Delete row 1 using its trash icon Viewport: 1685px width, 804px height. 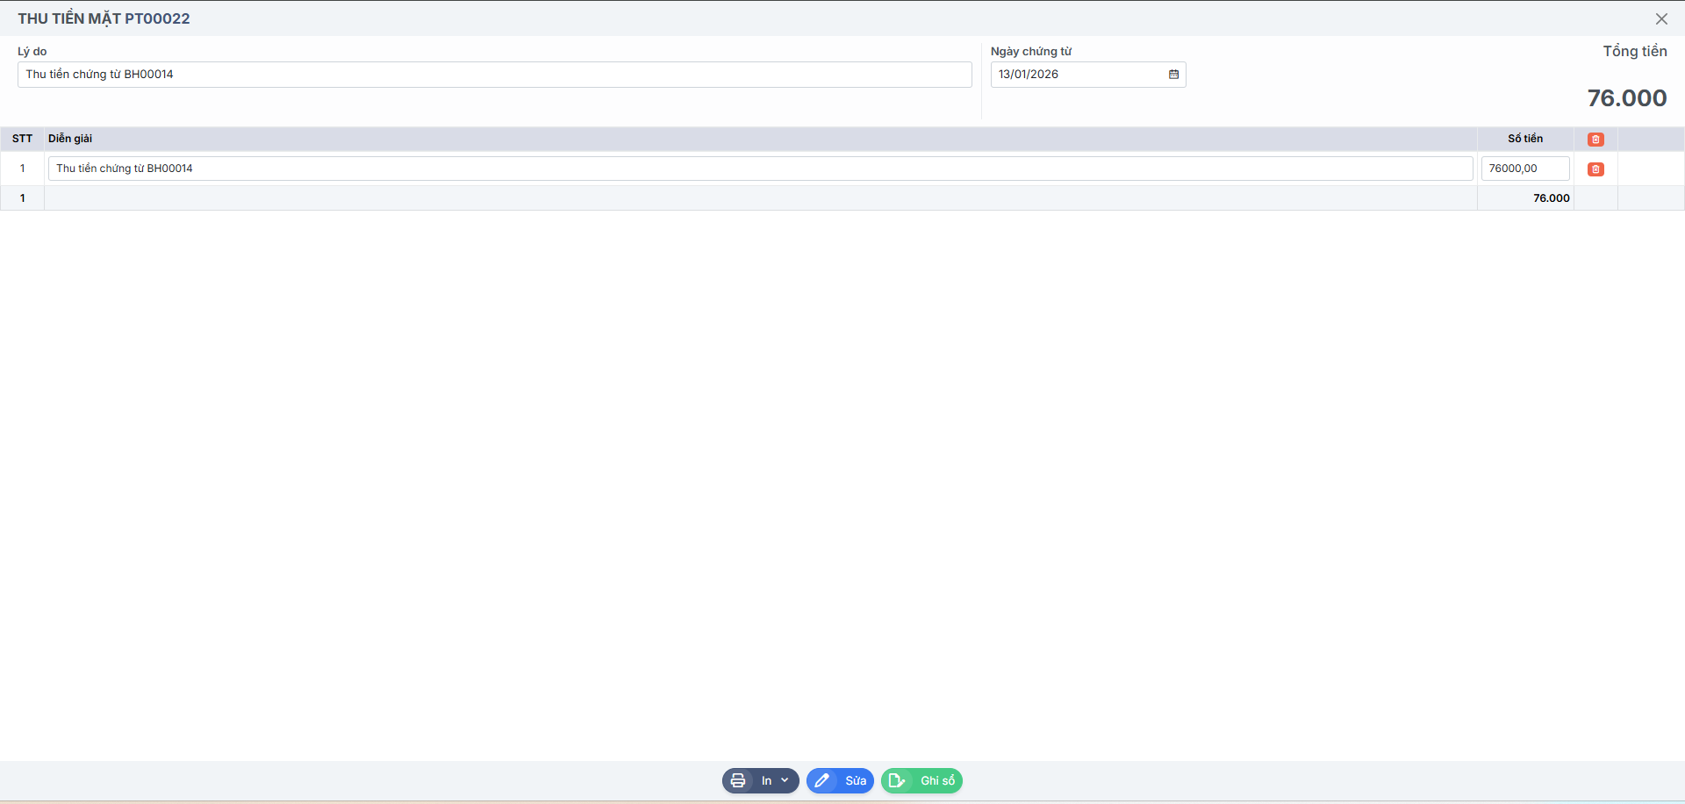click(x=1595, y=169)
